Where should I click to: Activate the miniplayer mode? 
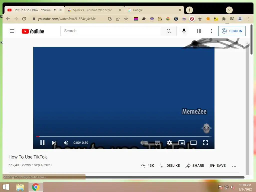pyautogui.click(x=181, y=143)
